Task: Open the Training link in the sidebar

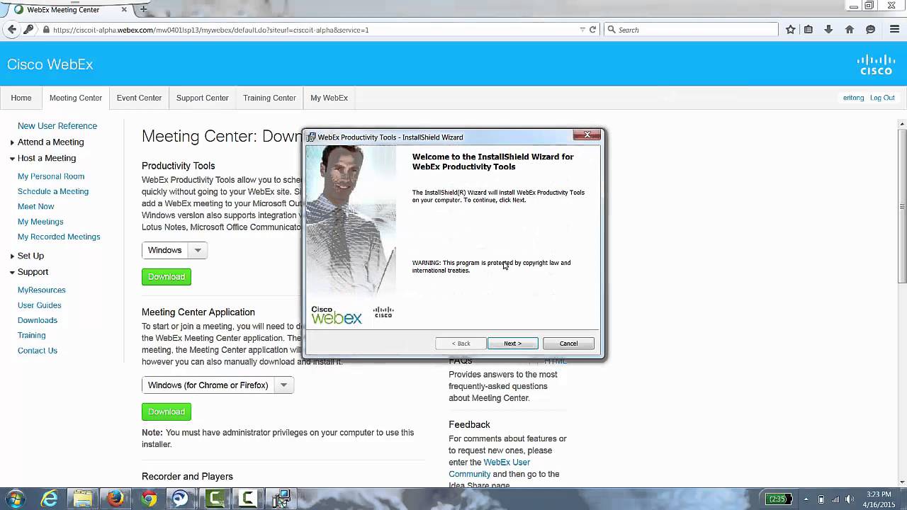Action: [32, 335]
